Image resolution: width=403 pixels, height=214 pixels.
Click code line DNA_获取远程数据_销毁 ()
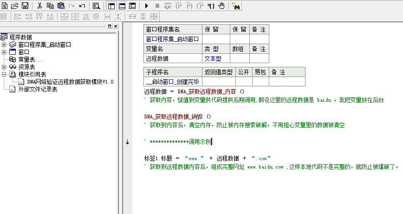point(177,117)
